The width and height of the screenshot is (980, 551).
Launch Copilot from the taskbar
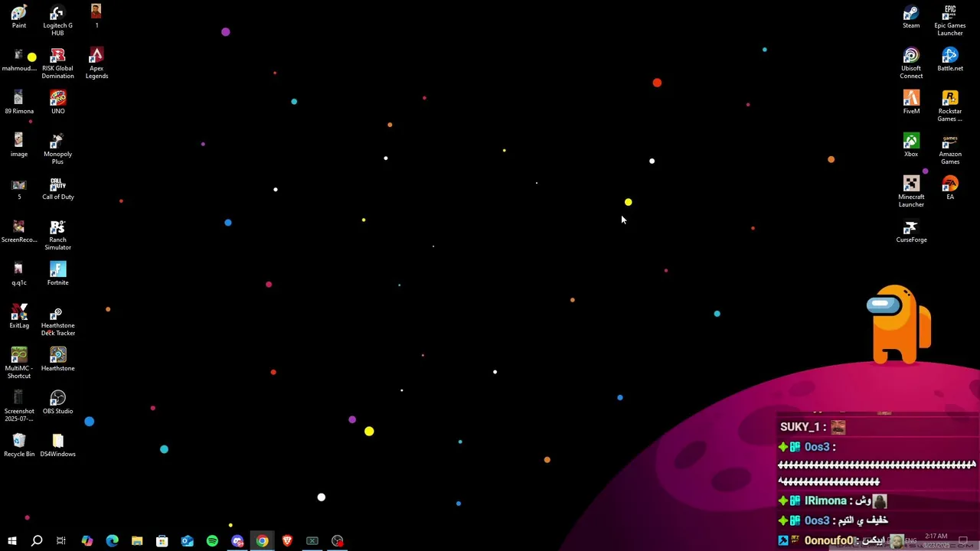pos(87,541)
